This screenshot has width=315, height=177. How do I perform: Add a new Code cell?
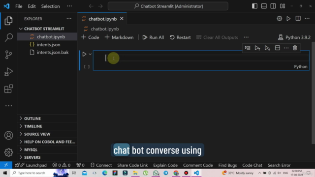tap(90, 37)
